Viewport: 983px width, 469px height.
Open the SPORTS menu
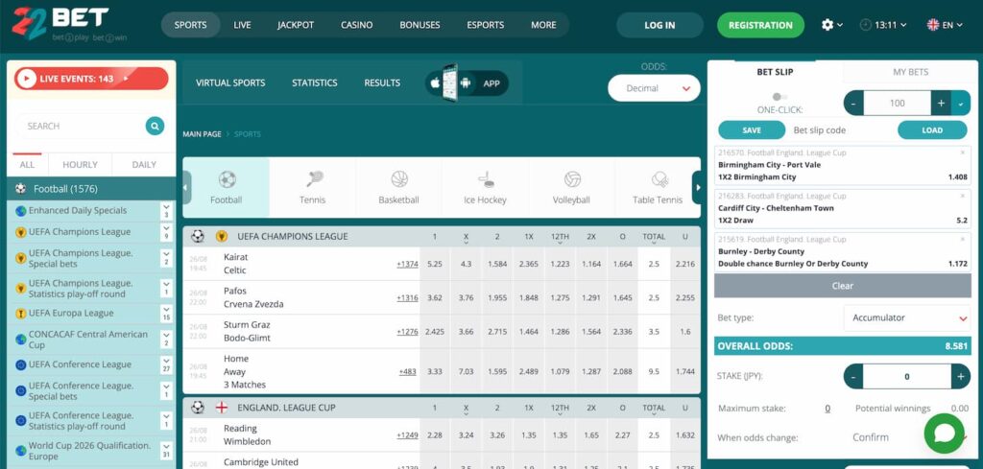click(x=191, y=25)
